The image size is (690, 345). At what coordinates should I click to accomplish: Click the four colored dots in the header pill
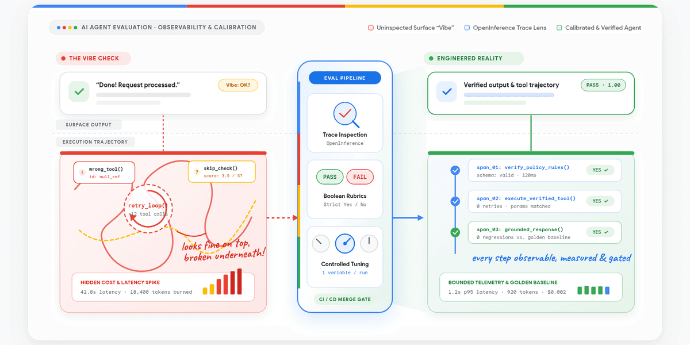coord(67,28)
